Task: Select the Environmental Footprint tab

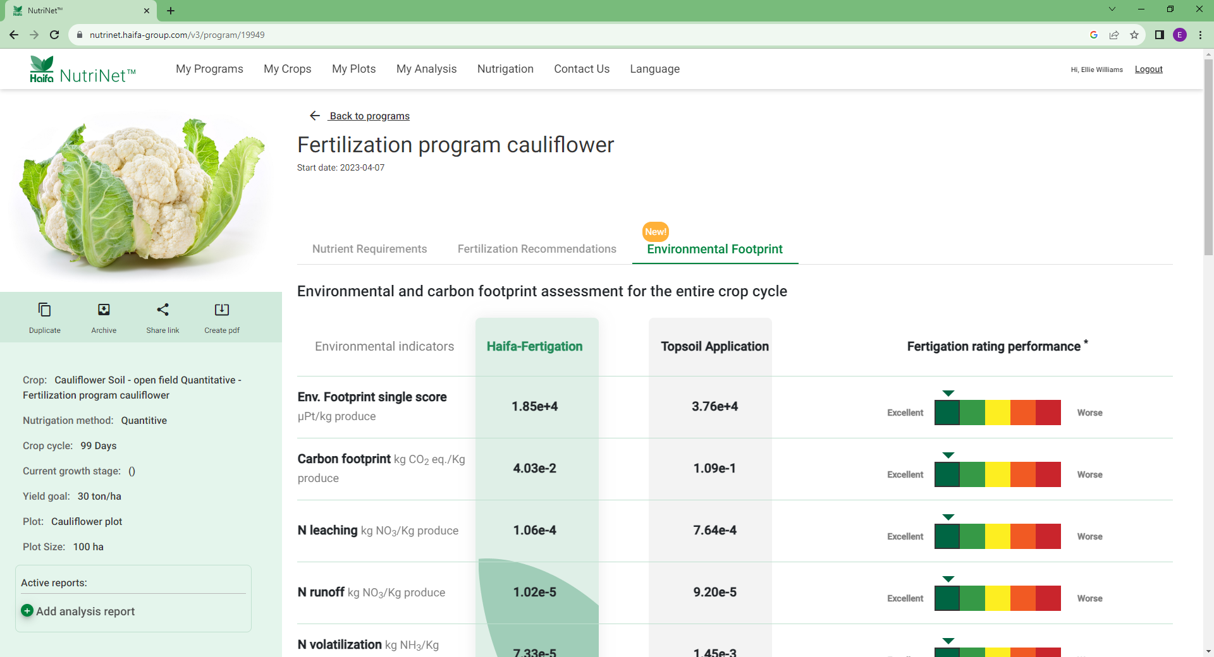Action: pyautogui.click(x=715, y=249)
